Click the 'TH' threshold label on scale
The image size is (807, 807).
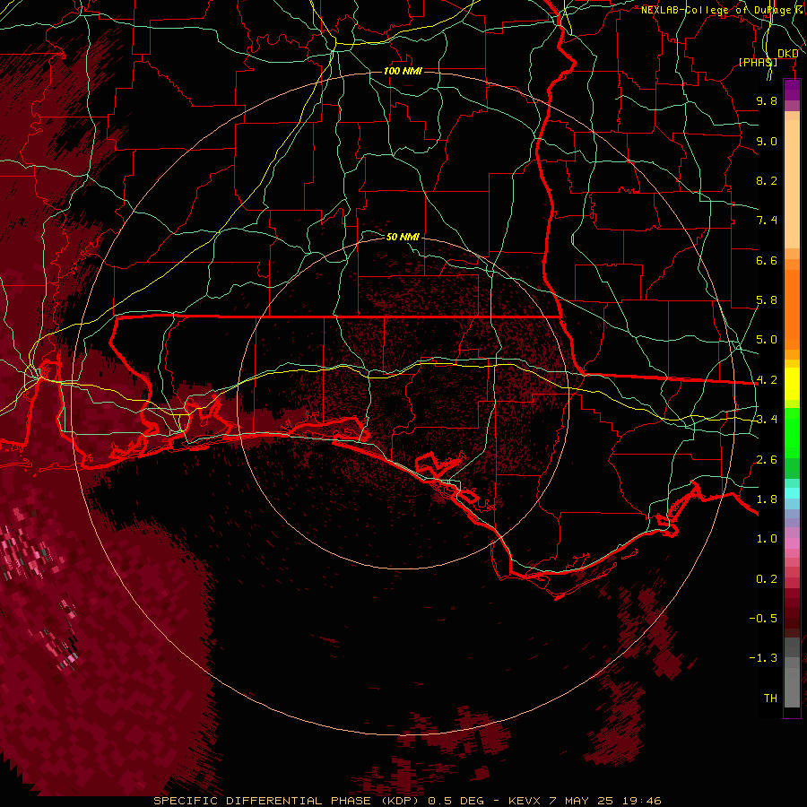tap(770, 699)
